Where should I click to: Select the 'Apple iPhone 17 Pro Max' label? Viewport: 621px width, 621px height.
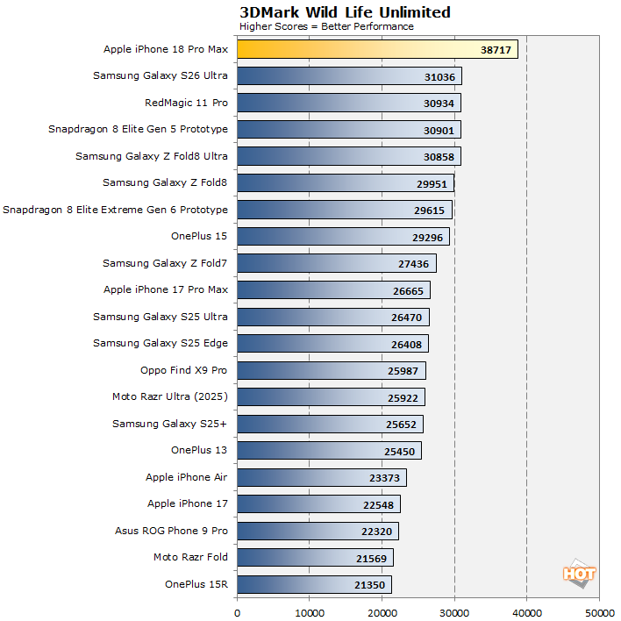tap(166, 289)
